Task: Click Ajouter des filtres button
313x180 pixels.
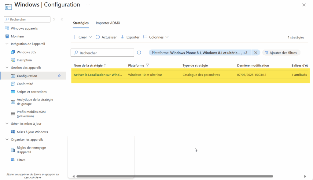Action: pos(281,53)
